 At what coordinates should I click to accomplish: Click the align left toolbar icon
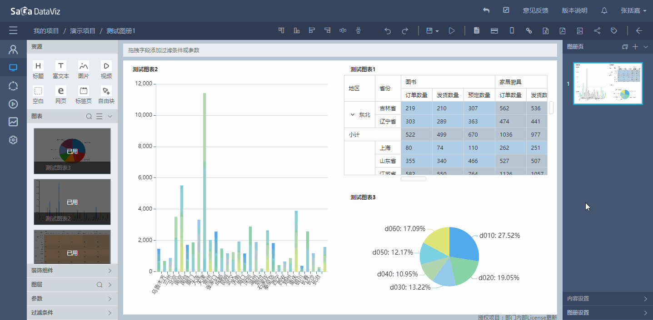312,30
